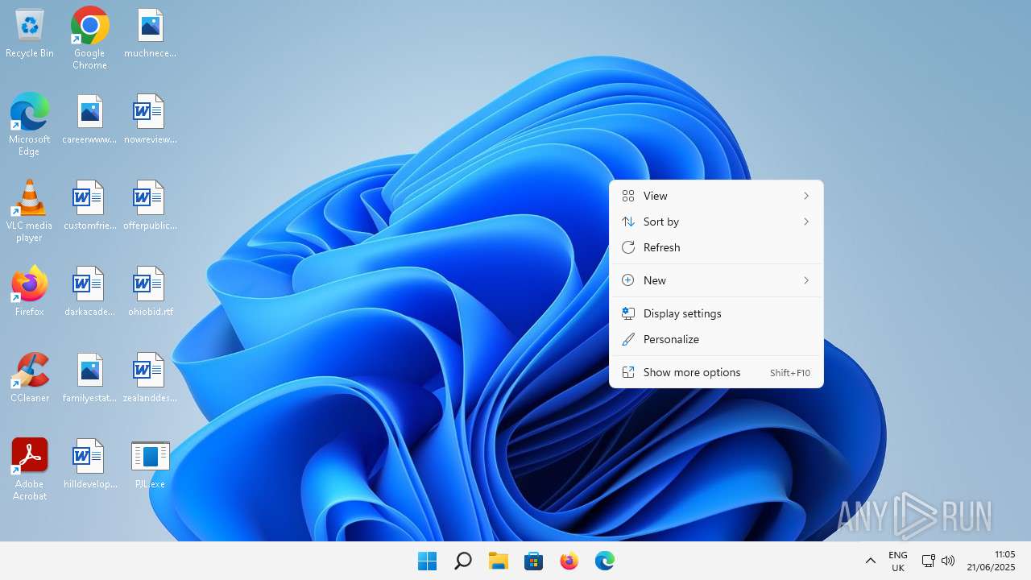
Task: Select the PJL.exe file icon
Action: (x=150, y=465)
